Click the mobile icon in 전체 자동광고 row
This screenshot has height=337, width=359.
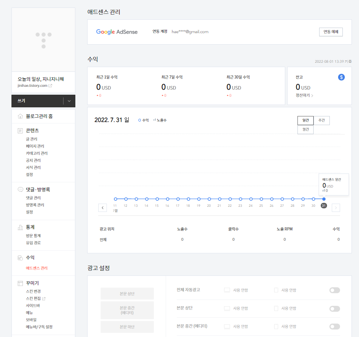pos(276,290)
